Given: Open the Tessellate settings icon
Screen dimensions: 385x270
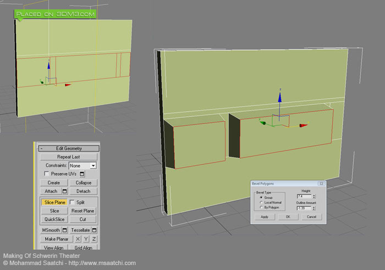Looking at the screenshot, I should [95, 230].
